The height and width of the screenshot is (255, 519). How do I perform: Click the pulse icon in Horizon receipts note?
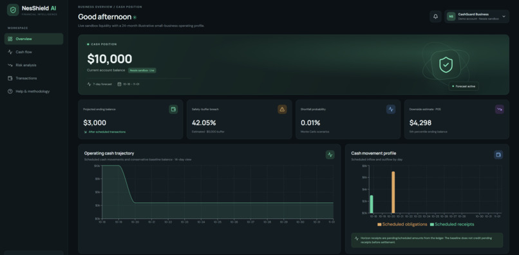(357, 238)
